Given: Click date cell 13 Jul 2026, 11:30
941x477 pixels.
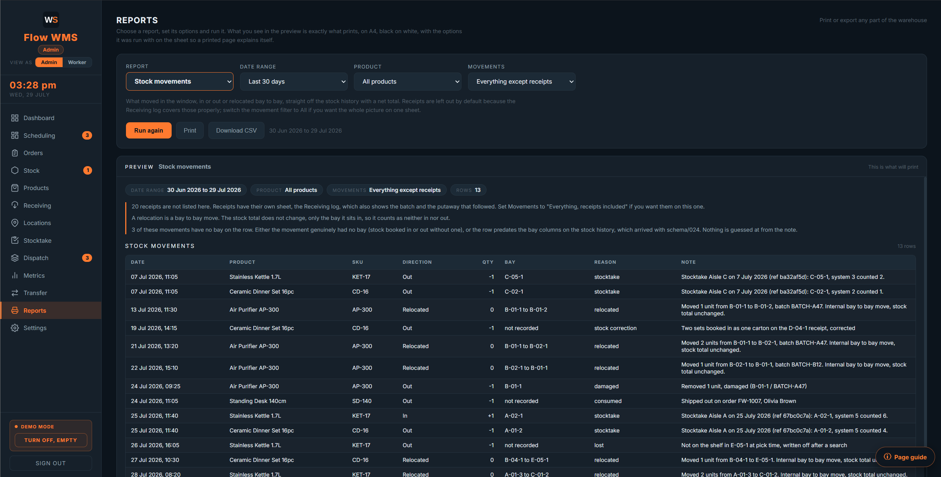Looking at the screenshot, I should click(x=154, y=310).
